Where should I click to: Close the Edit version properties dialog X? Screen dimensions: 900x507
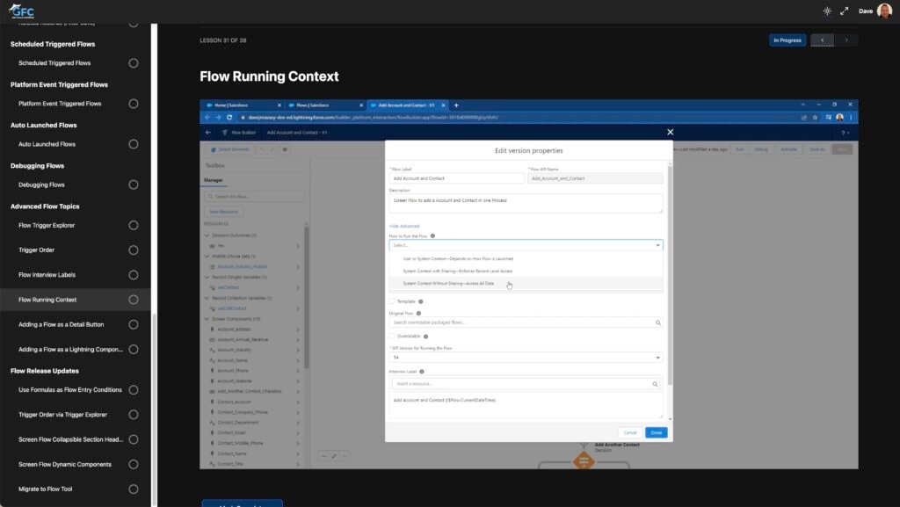click(x=670, y=132)
